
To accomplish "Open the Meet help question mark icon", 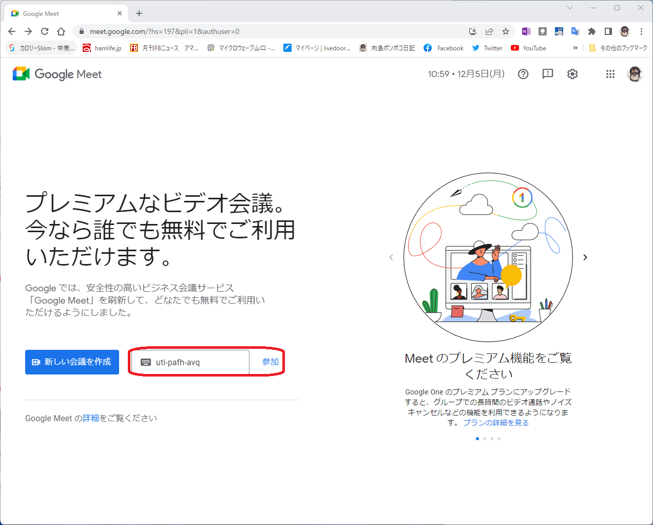I will 523,74.
